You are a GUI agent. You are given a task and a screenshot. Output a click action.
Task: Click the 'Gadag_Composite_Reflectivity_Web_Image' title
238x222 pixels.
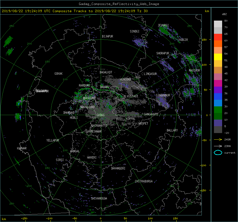pos(119,4)
